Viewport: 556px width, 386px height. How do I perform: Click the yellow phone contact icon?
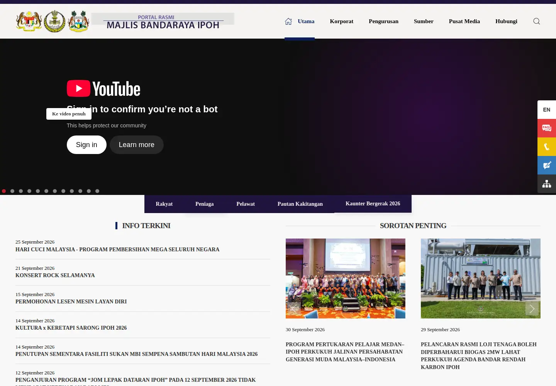tap(547, 147)
